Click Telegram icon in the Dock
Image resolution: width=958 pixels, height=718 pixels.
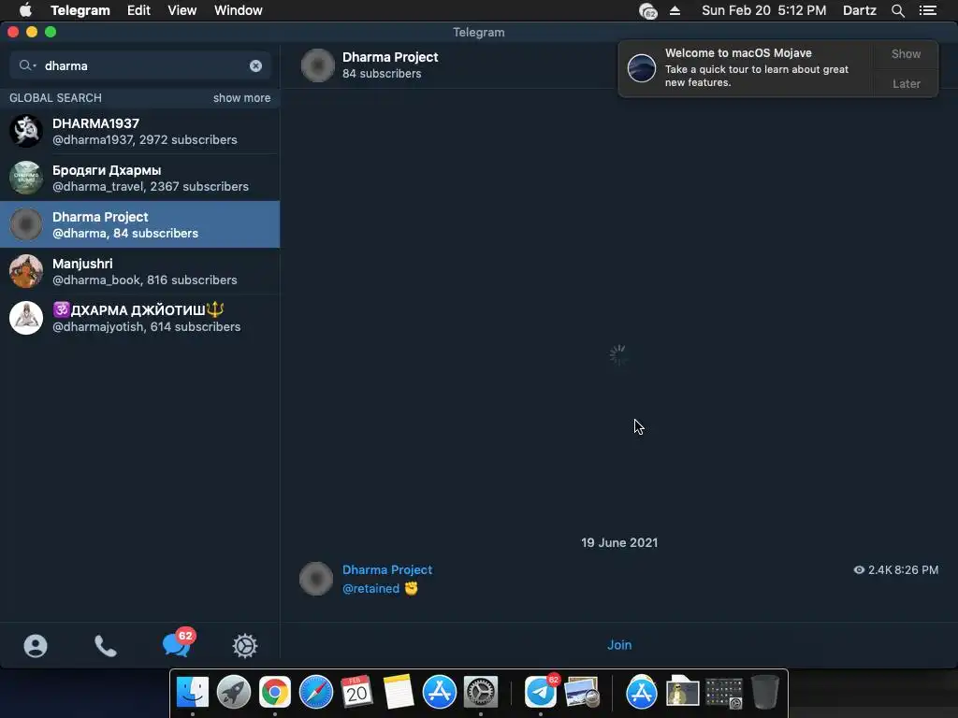[541, 692]
